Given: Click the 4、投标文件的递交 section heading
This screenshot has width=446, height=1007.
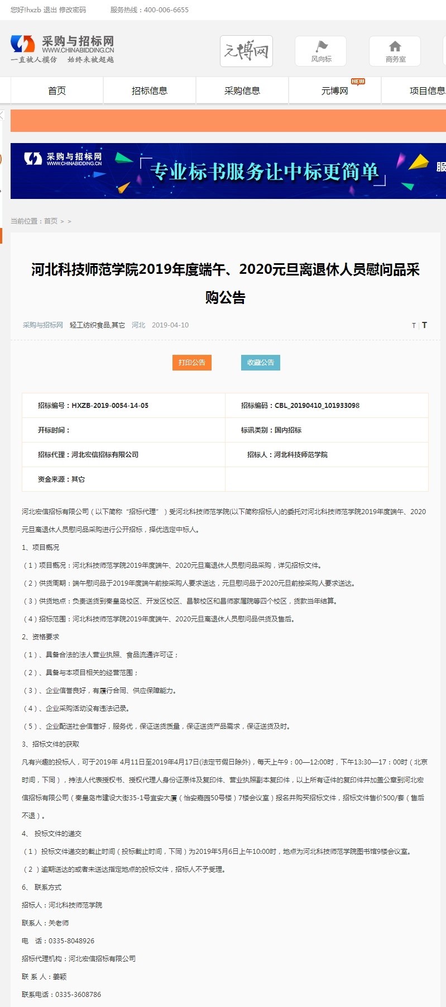Looking at the screenshot, I should tap(51, 834).
